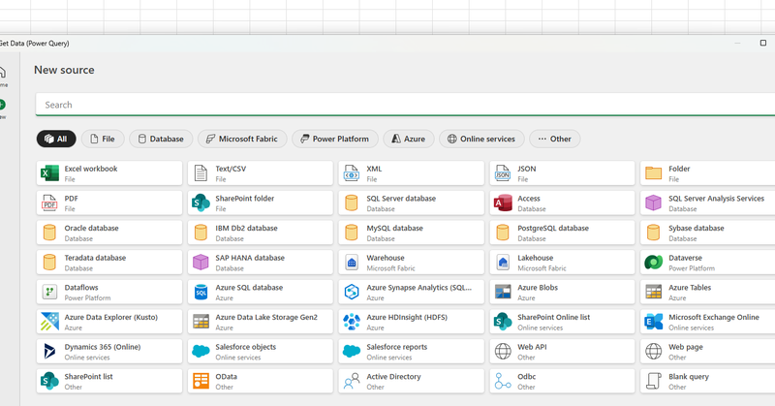Choose the Microsoft Exchange Online icon
Viewport: 775px width, 406px height.
pos(653,322)
